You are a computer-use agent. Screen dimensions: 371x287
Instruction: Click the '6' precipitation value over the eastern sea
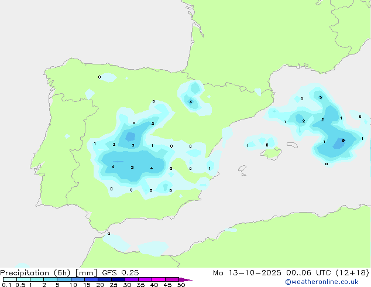point(343,141)
